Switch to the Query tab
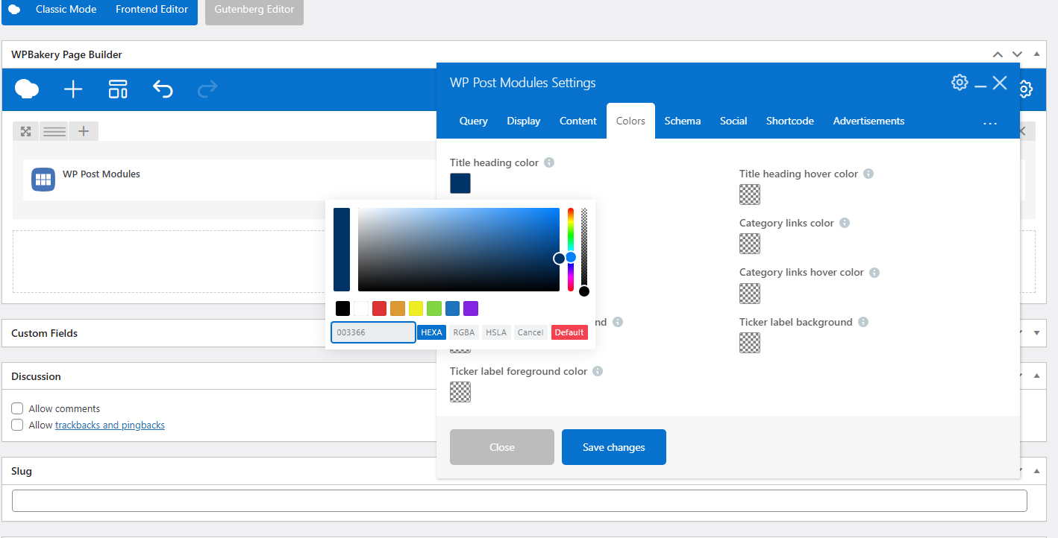The height and width of the screenshot is (538, 1058). click(474, 121)
